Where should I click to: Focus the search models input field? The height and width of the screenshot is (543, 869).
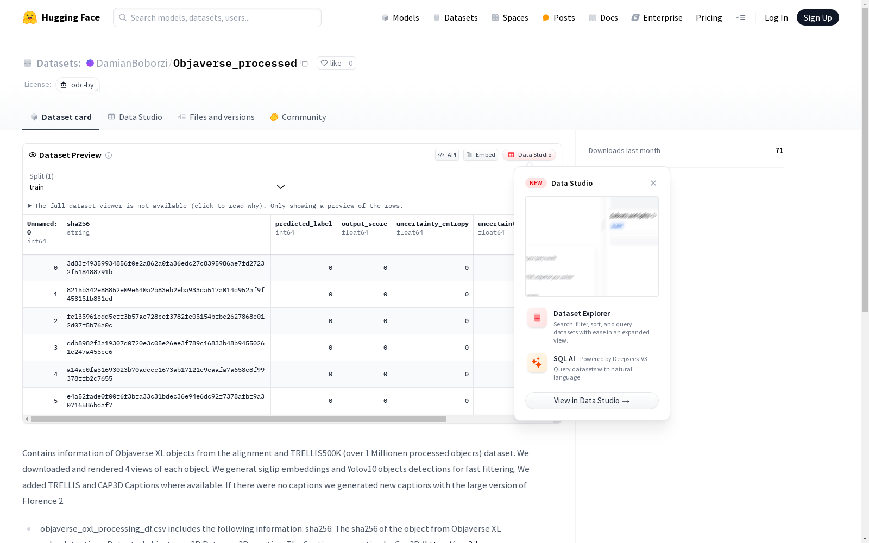(217, 17)
